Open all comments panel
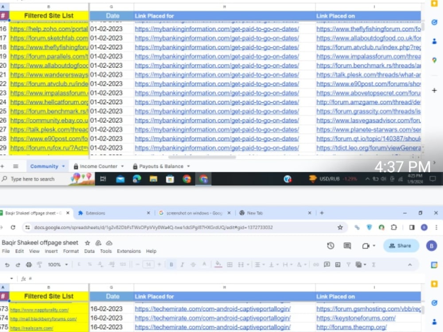This screenshot has height=332, width=443. click(x=347, y=246)
